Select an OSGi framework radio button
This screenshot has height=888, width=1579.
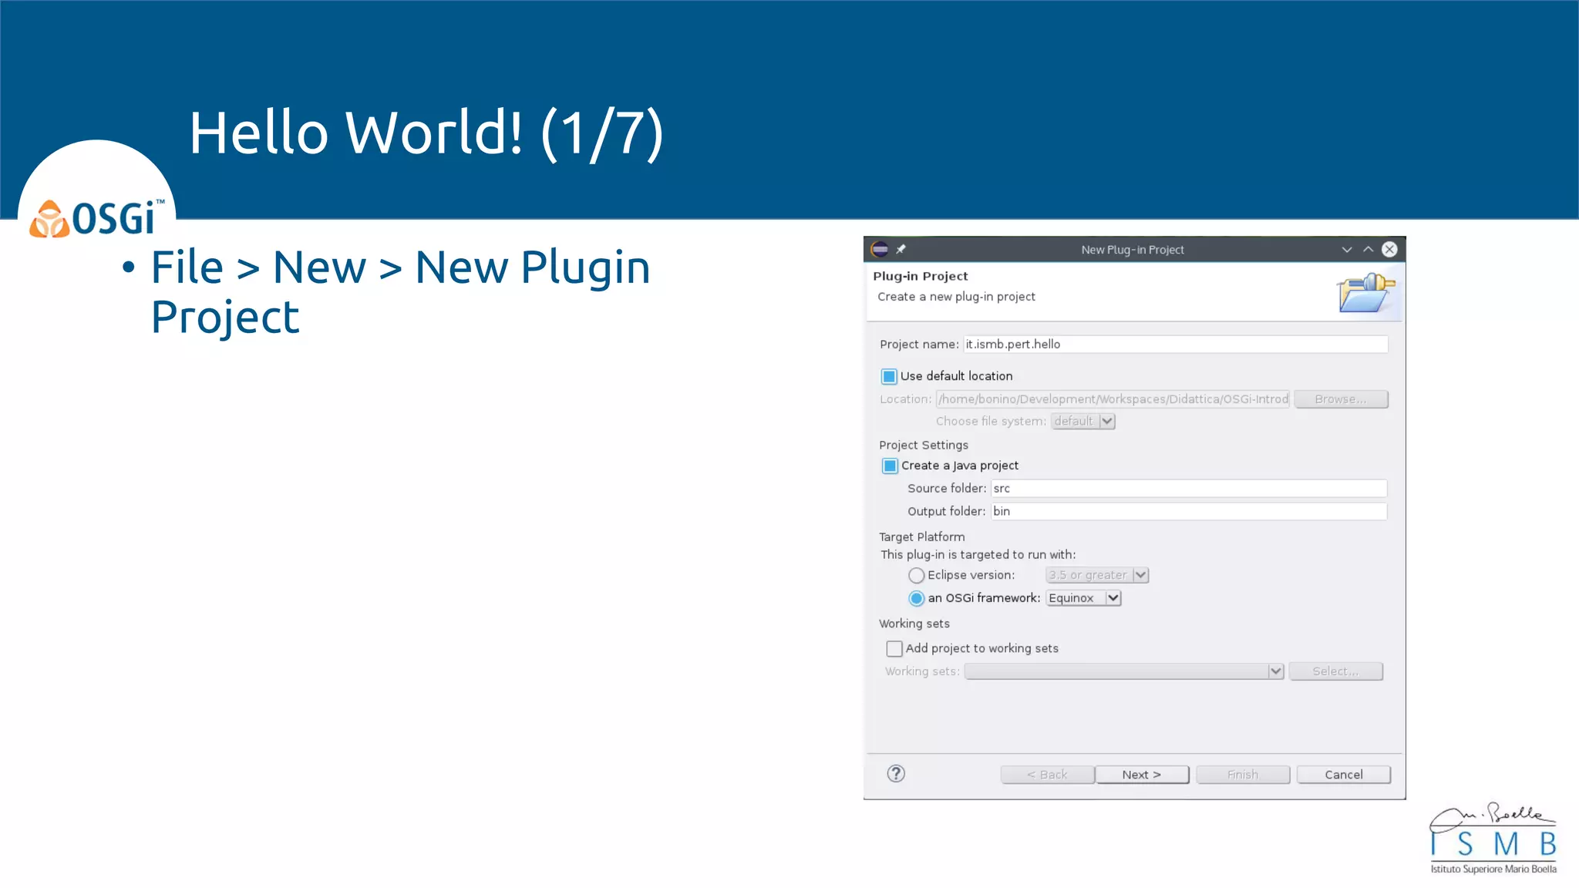[x=916, y=598]
